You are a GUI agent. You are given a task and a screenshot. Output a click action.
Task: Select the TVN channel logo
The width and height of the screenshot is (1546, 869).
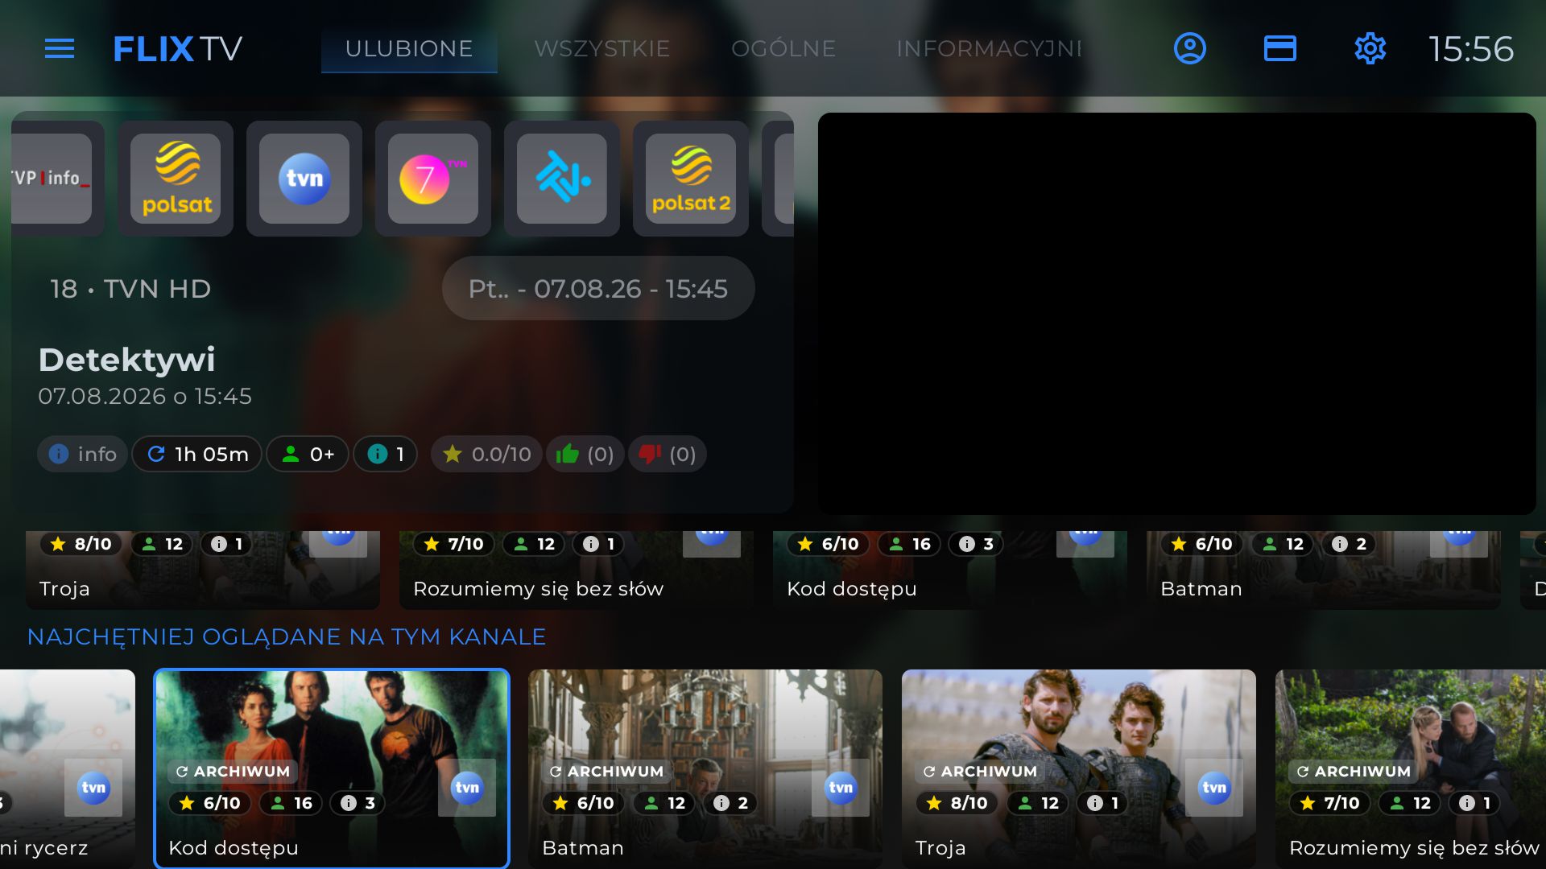(304, 179)
